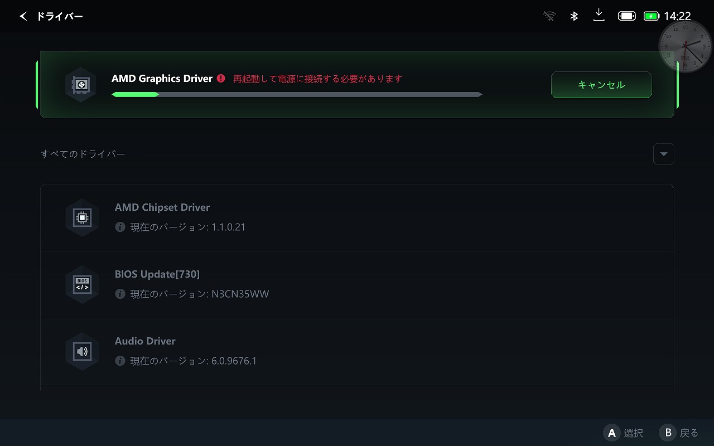Click the AMD Chipset Driver chip icon

[x=82, y=217]
